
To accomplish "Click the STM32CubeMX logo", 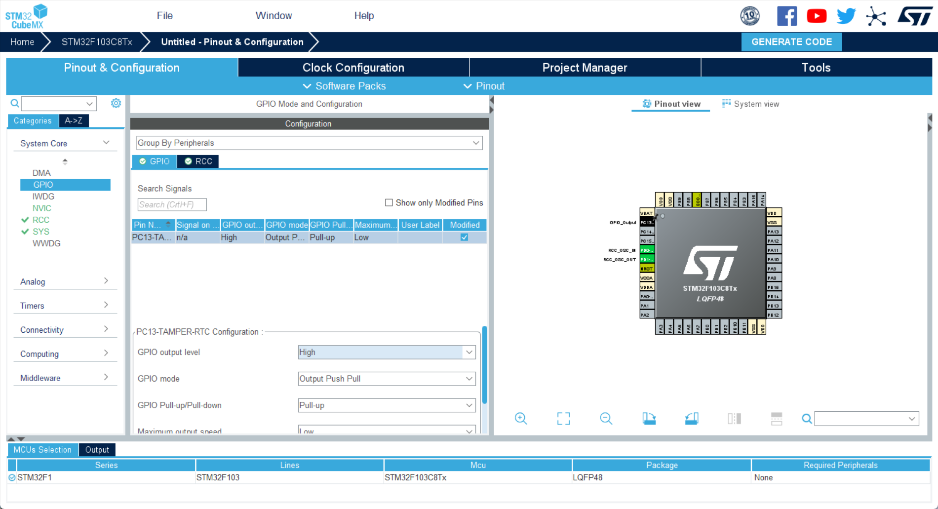I will (27, 16).
